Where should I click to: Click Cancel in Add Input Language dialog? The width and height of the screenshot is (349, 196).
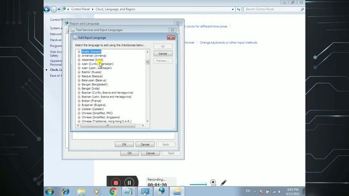(163, 54)
